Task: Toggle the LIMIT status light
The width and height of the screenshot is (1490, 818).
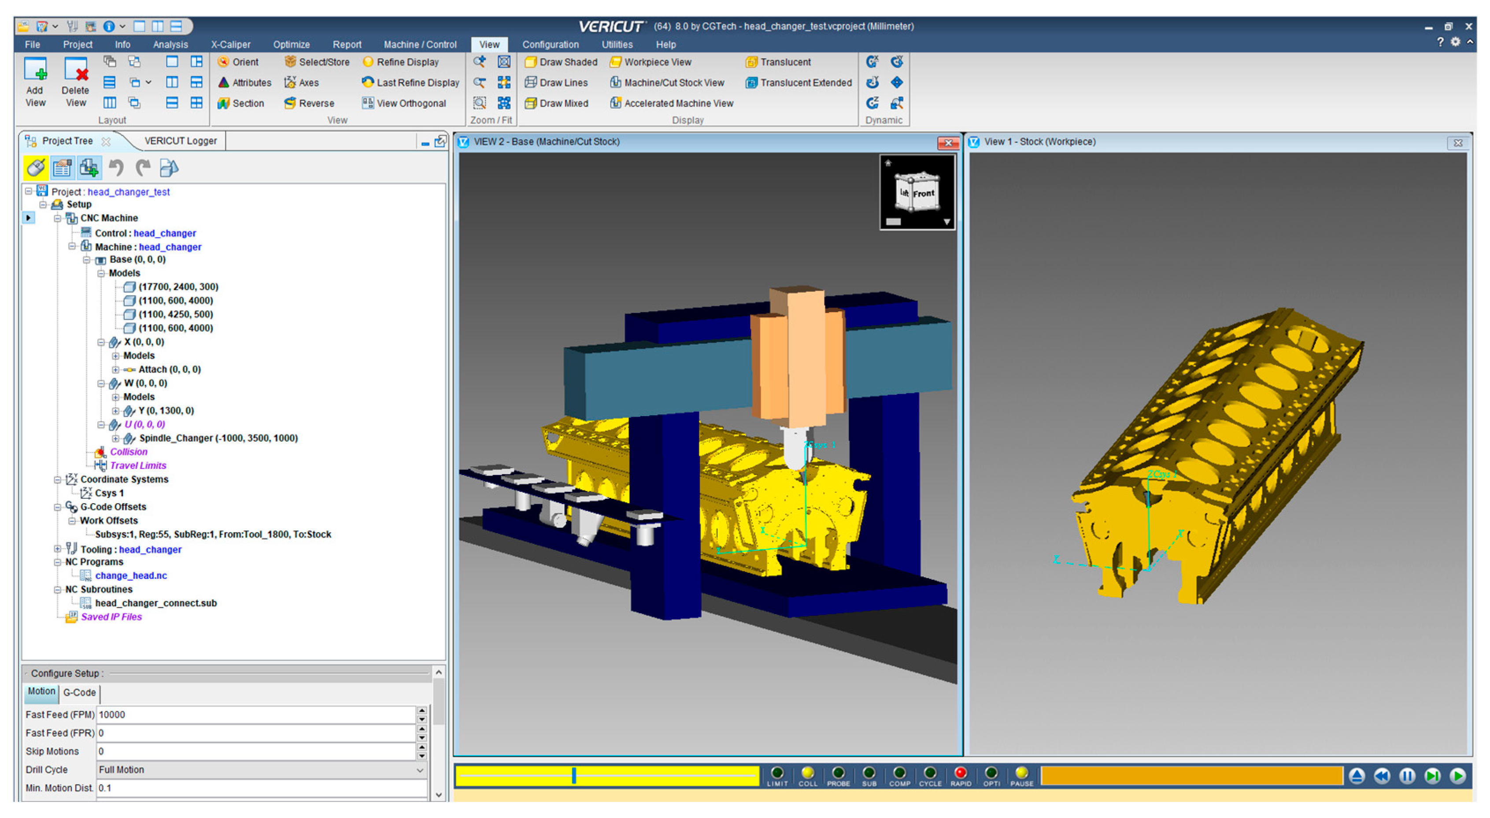Action: pos(777,773)
